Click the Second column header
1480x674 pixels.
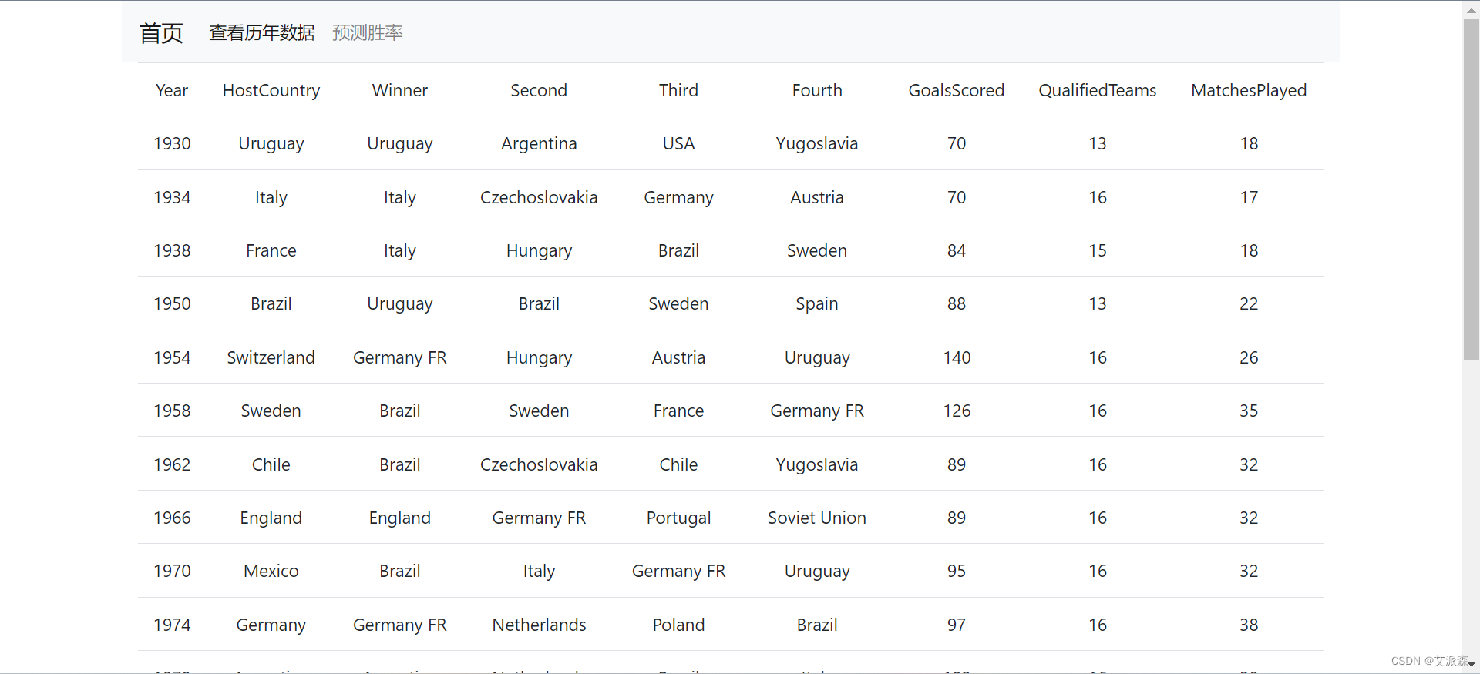[x=539, y=90]
